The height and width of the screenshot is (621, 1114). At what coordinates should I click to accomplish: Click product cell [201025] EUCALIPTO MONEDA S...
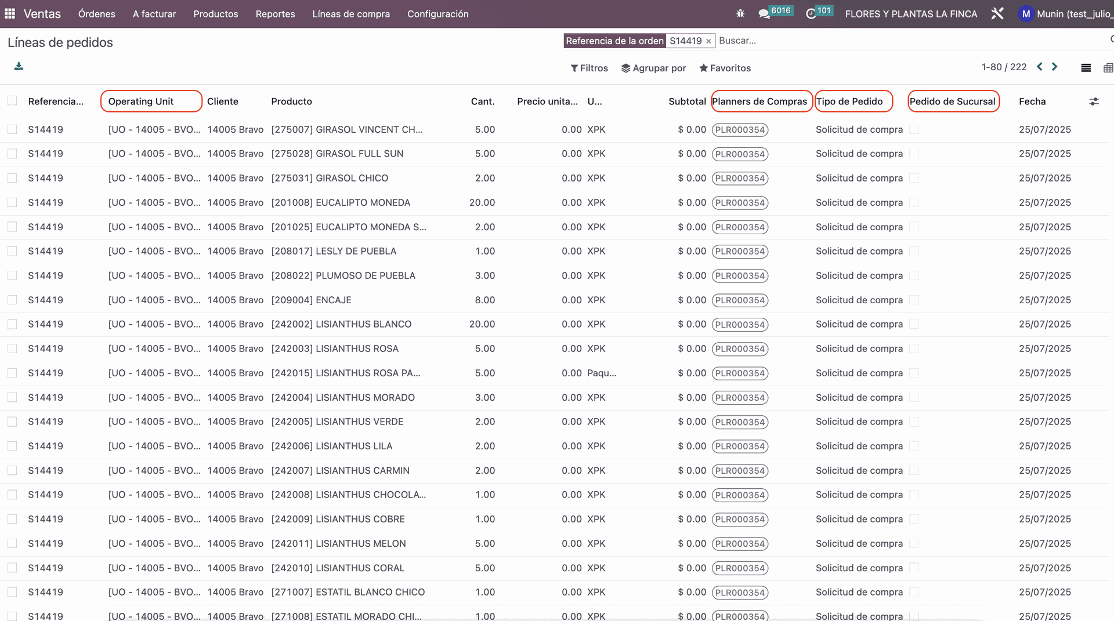coord(349,227)
